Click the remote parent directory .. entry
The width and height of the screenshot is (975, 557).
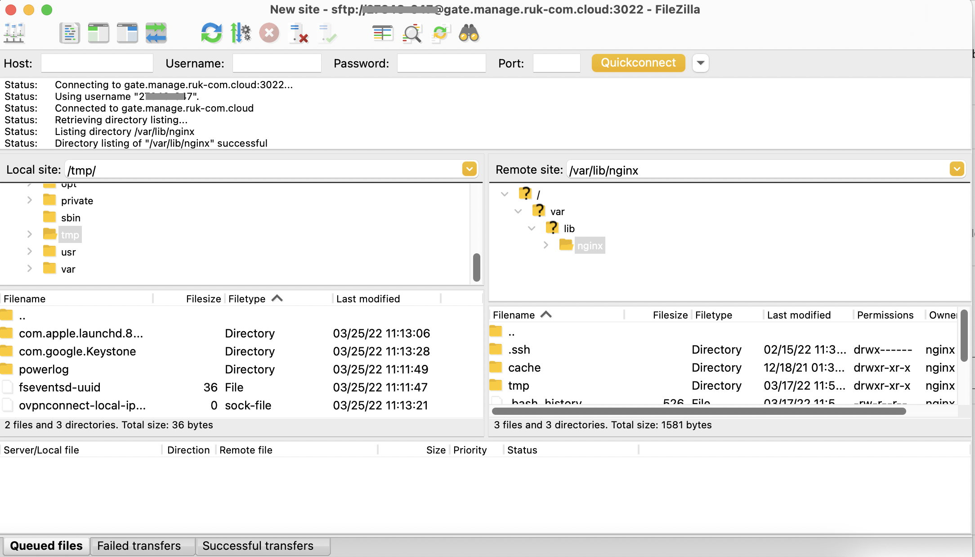[723, 332]
